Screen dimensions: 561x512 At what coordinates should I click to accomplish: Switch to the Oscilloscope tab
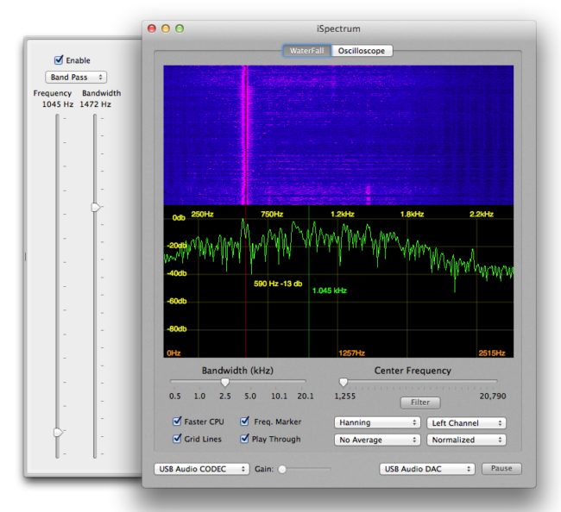coord(362,51)
